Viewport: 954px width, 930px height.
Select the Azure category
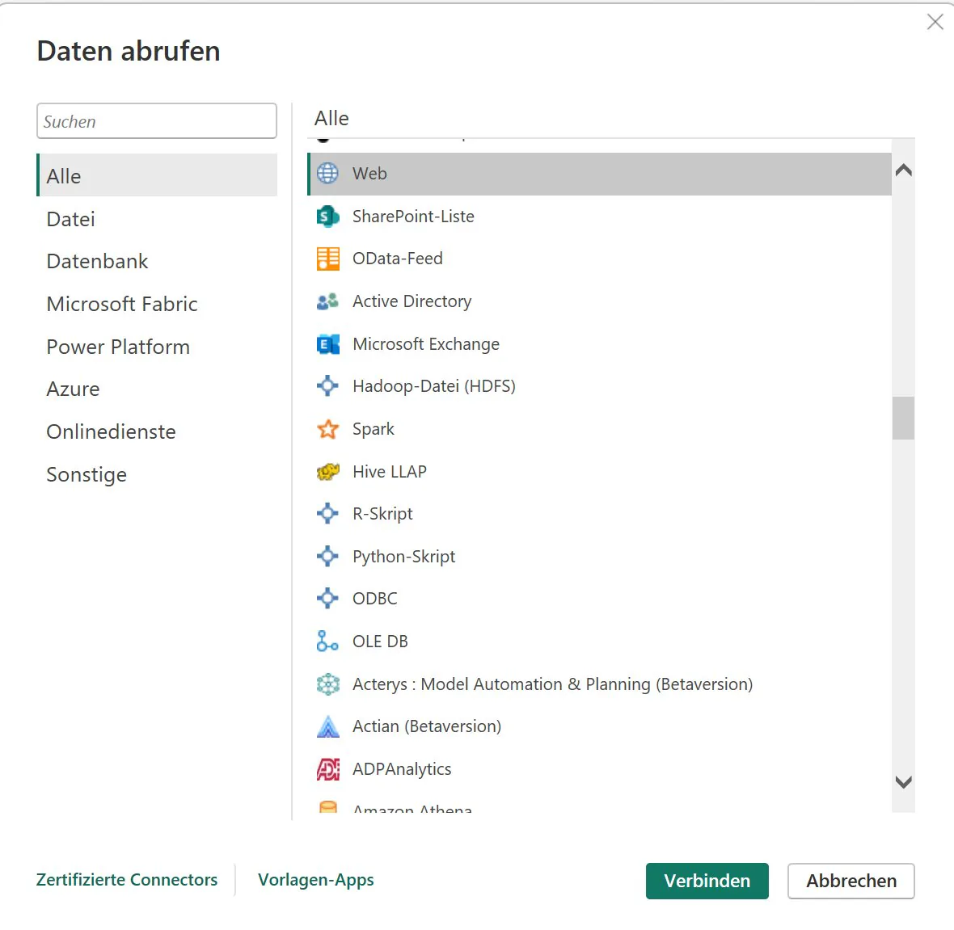[x=73, y=389]
